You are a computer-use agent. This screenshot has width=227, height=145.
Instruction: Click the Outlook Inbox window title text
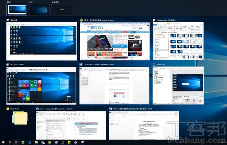click(x=56, y=109)
